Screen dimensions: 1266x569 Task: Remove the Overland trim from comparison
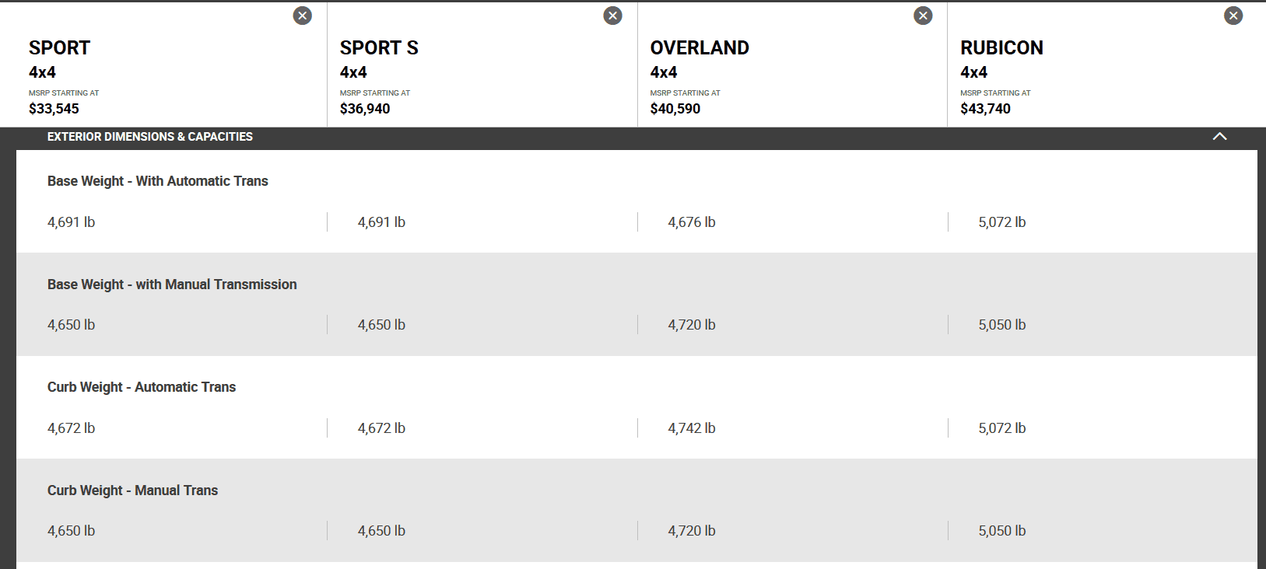coord(923,16)
